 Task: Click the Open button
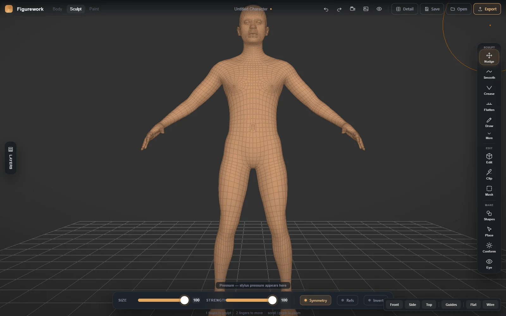pyautogui.click(x=459, y=9)
